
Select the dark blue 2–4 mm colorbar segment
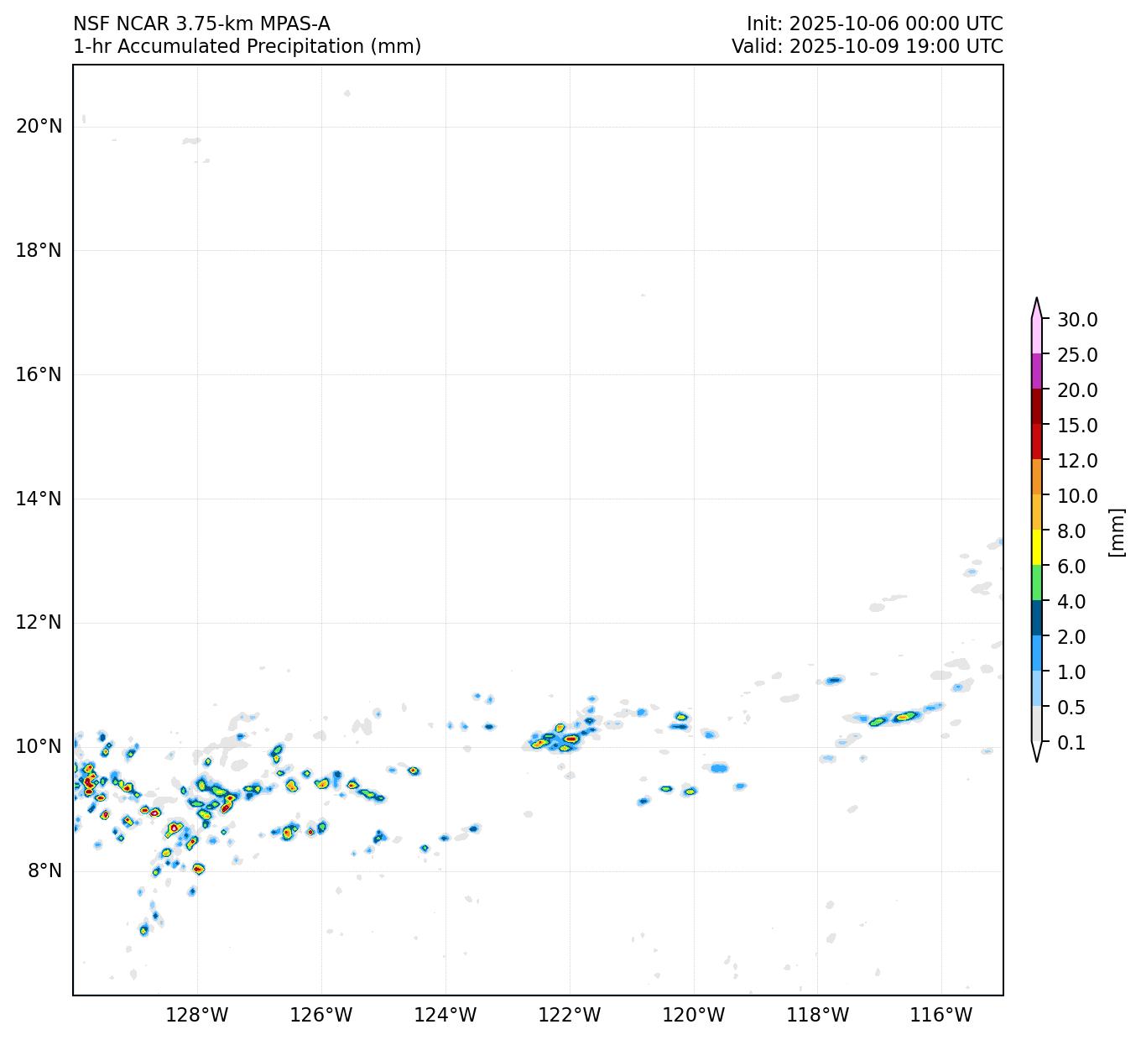click(1037, 619)
